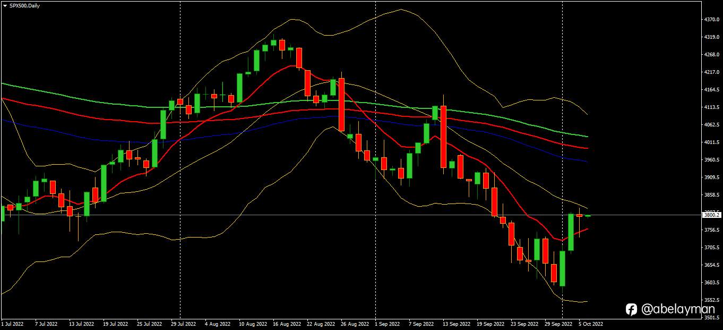The width and height of the screenshot is (723, 330).
Task: Click the 7 Sep 2022 date label
Action: 423,323
